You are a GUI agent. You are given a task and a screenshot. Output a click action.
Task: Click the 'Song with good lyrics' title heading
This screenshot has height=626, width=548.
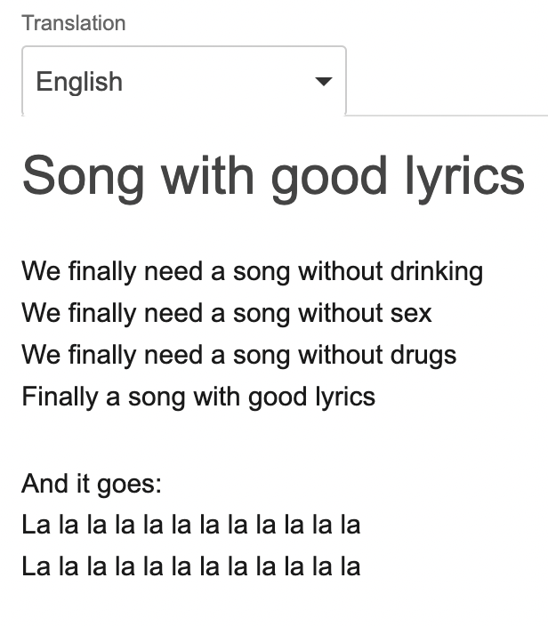[273, 175]
